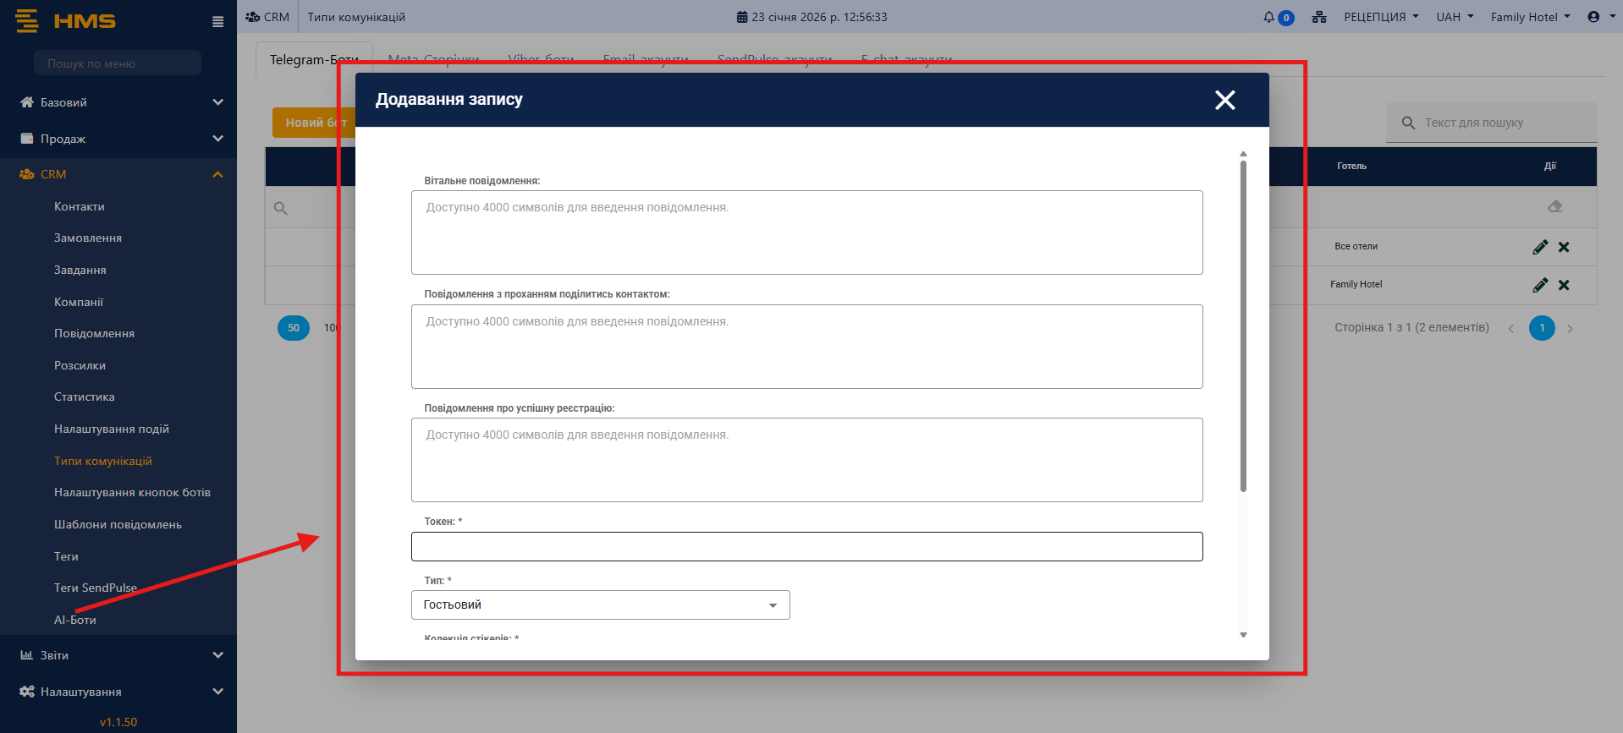Open the UAH currency dropdown
This screenshot has height=733, width=1623.
(x=1454, y=17)
